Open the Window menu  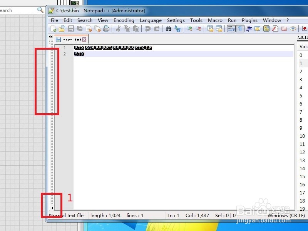pos(272,20)
